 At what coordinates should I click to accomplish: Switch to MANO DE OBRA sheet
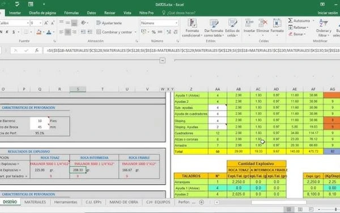click(124, 202)
